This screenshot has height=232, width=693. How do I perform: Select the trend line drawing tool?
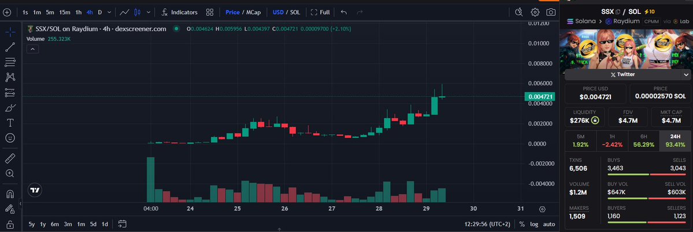click(10, 47)
